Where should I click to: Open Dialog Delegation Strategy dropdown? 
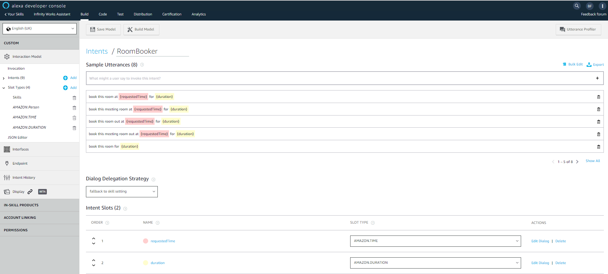(x=122, y=192)
